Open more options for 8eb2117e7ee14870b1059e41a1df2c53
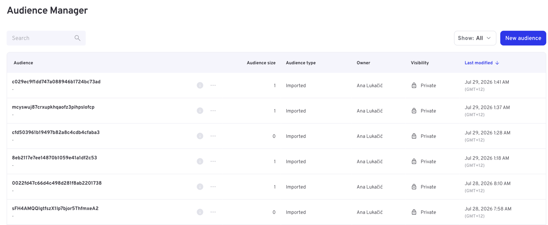This screenshot has height=225, width=548. point(213,162)
